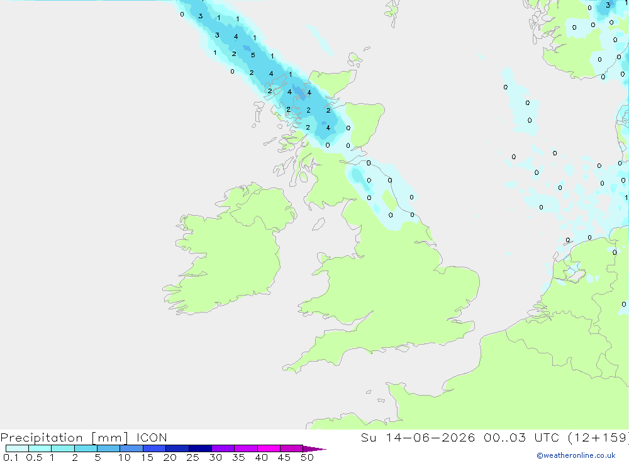Click the '00..03 UTC' time range text

pyautogui.click(x=522, y=437)
